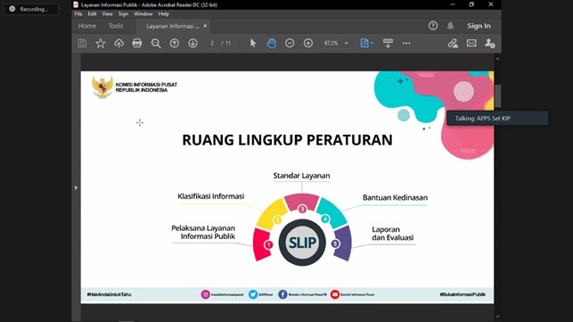The image size is (573, 322).
Task: Open the notifications bell icon
Action: 450,26
